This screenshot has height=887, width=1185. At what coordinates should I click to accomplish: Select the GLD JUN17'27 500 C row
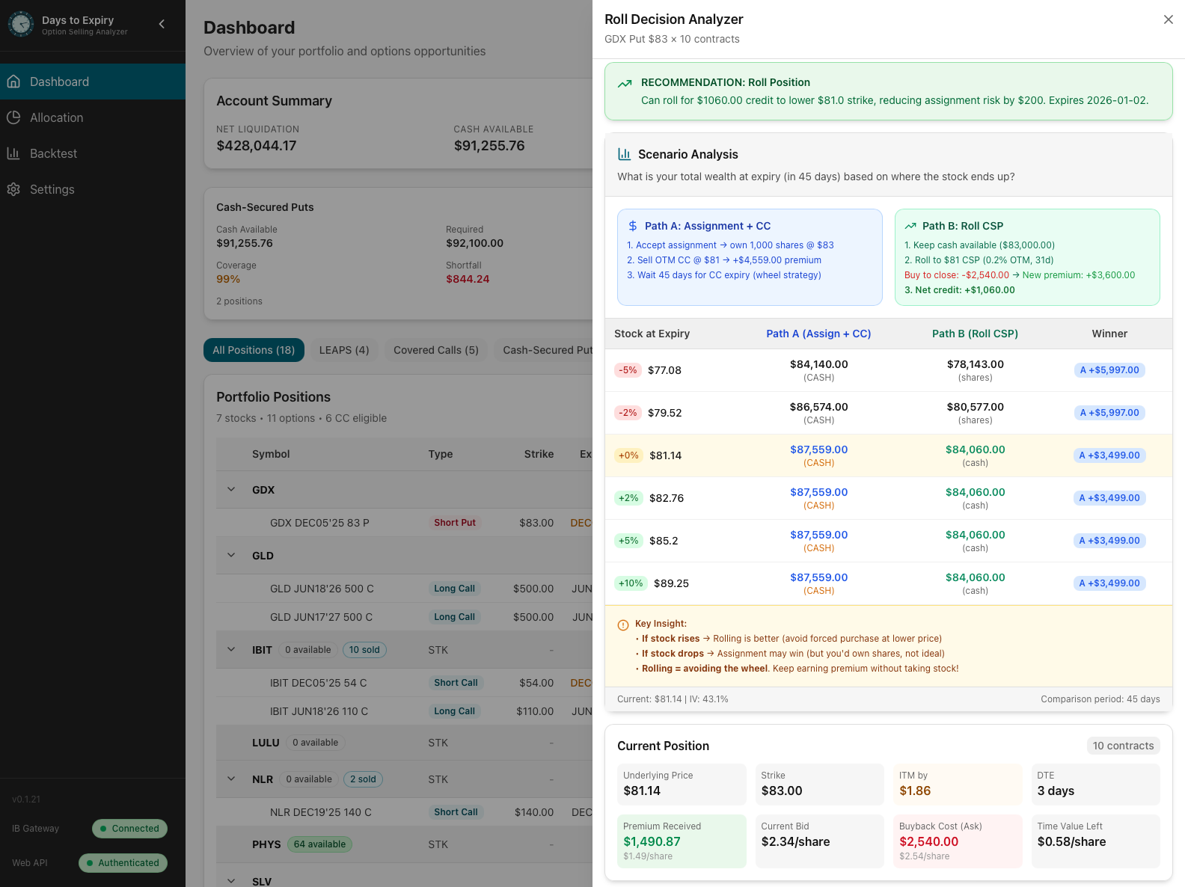404,617
